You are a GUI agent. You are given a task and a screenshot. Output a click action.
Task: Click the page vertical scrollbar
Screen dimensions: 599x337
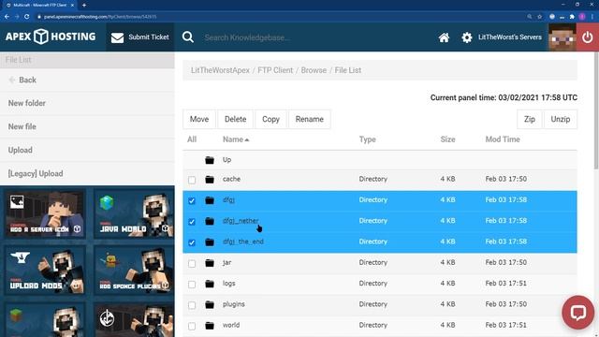(x=596, y=110)
